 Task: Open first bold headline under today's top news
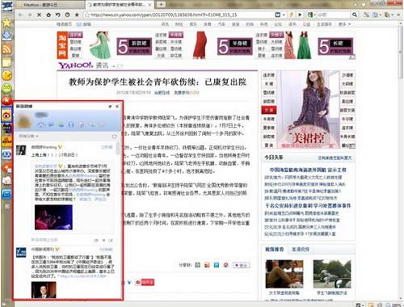click(x=308, y=170)
